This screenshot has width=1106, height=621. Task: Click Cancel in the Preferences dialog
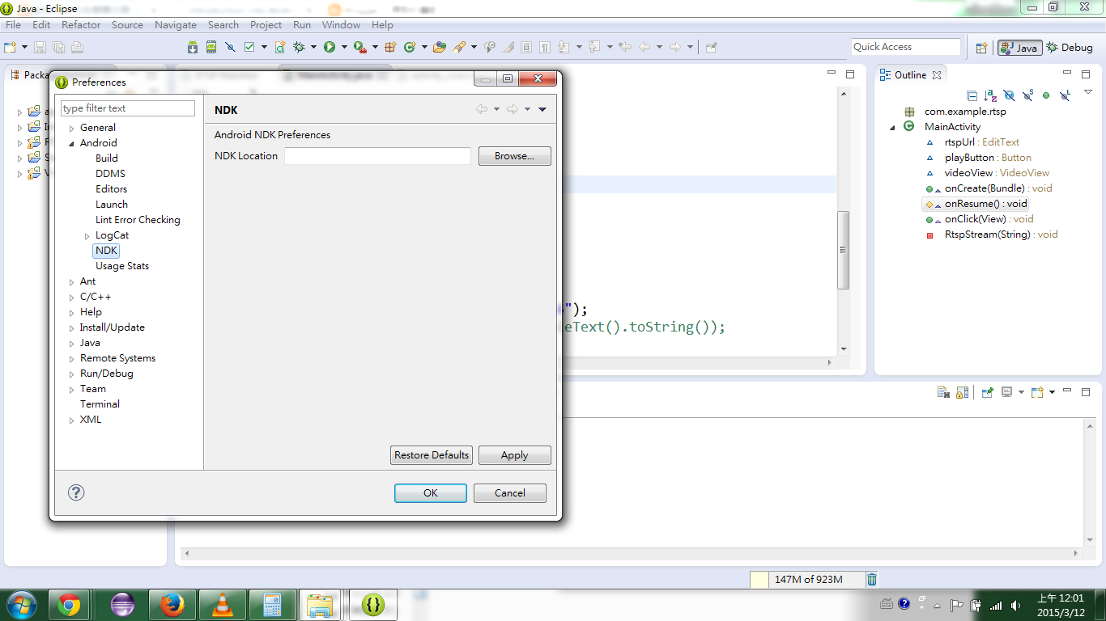[x=510, y=493]
